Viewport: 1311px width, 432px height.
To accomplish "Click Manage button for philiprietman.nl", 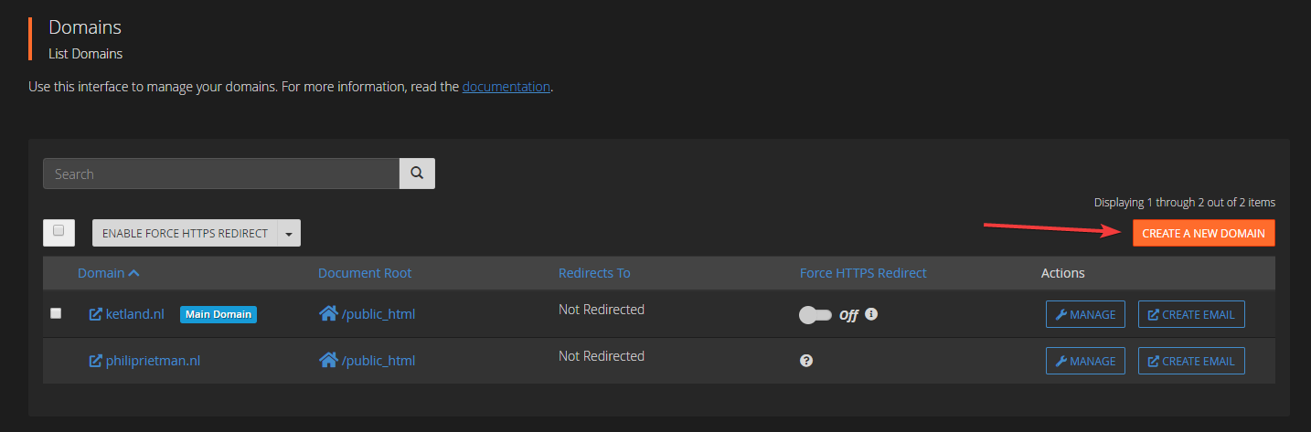I will pyautogui.click(x=1085, y=361).
